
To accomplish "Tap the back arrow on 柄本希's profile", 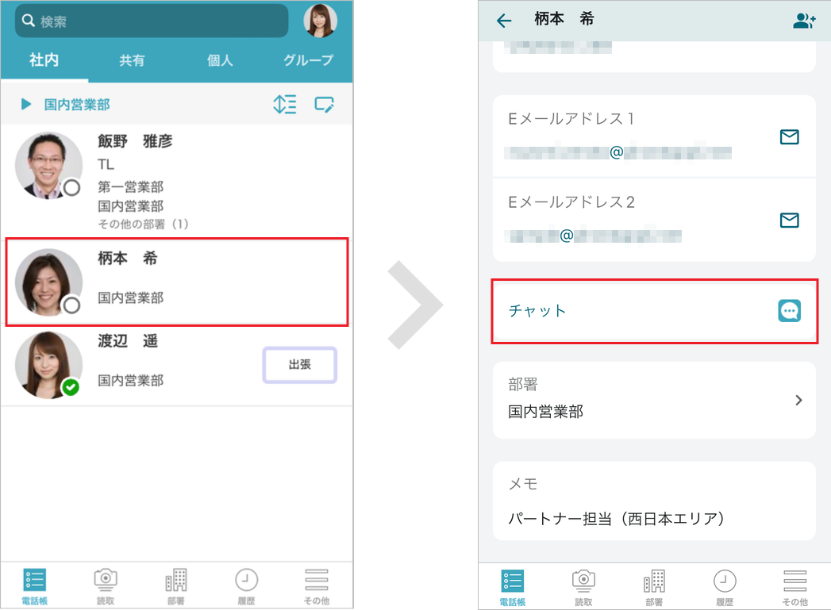I will click(x=503, y=19).
